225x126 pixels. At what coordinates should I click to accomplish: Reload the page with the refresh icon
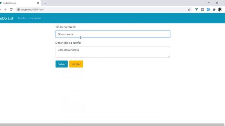11,9
